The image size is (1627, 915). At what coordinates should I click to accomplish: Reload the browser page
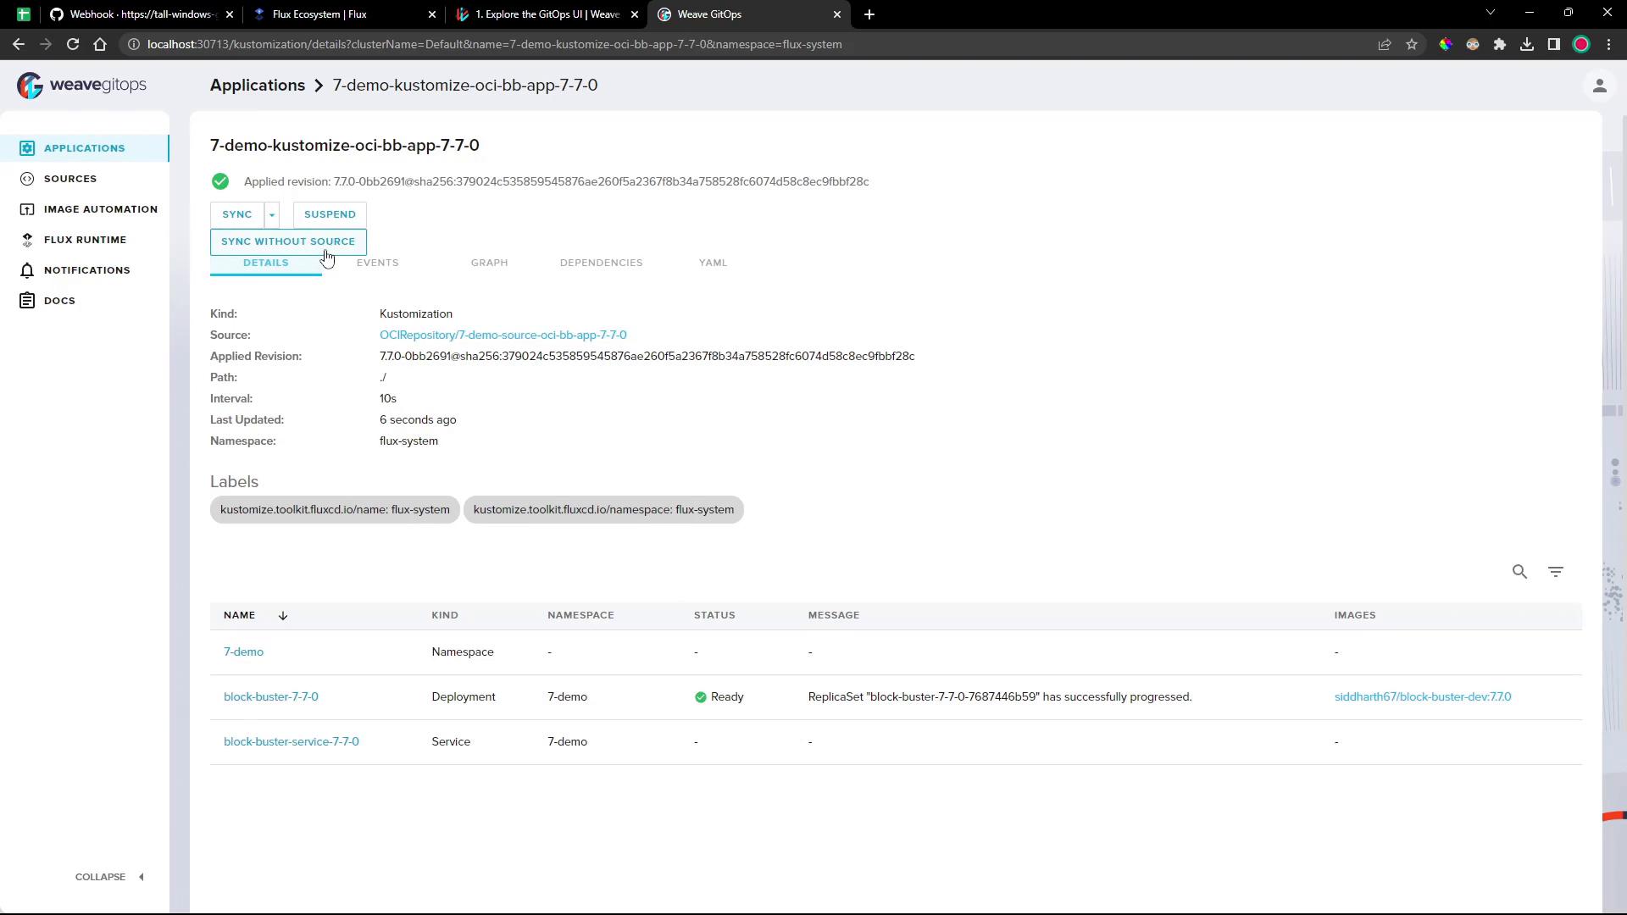(x=73, y=44)
